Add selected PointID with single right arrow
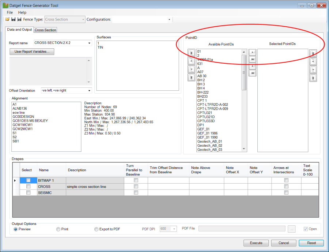Image resolution: width=329 pixels, height=252 pixels. 253,53
